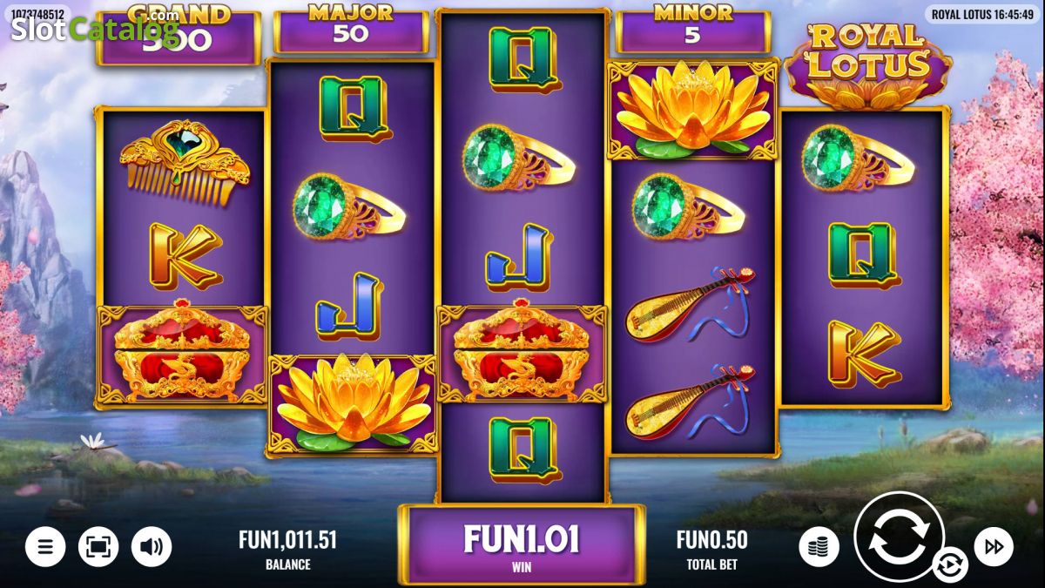This screenshot has height=588, width=1045.
Task: Click the red crown symbol on middle reel
Action: click(x=522, y=354)
